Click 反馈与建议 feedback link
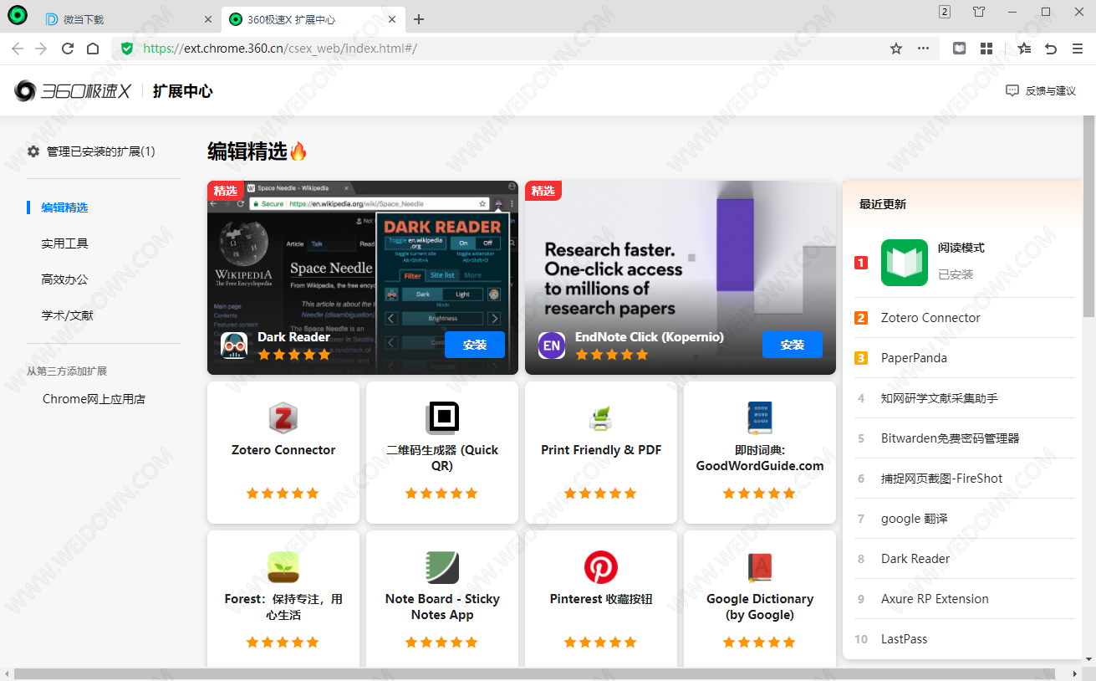This screenshot has height=681, width=1096. tap(1041, 90)
